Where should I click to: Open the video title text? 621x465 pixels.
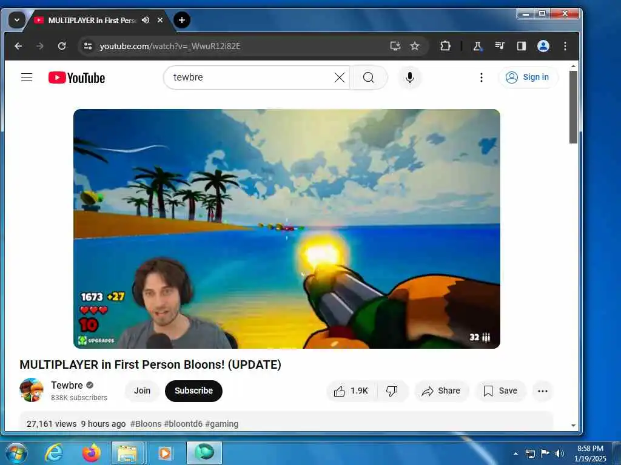[150, 364]
